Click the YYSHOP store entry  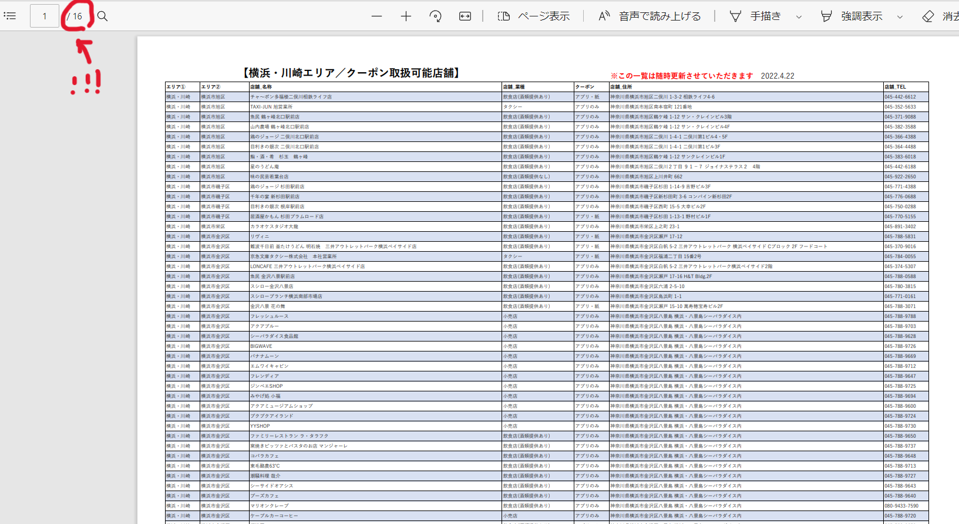[x=260, y=426]
